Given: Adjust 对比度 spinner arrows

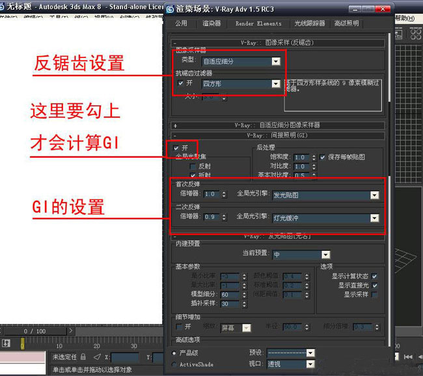Looking at the screenshot, I should coord(314,166).
